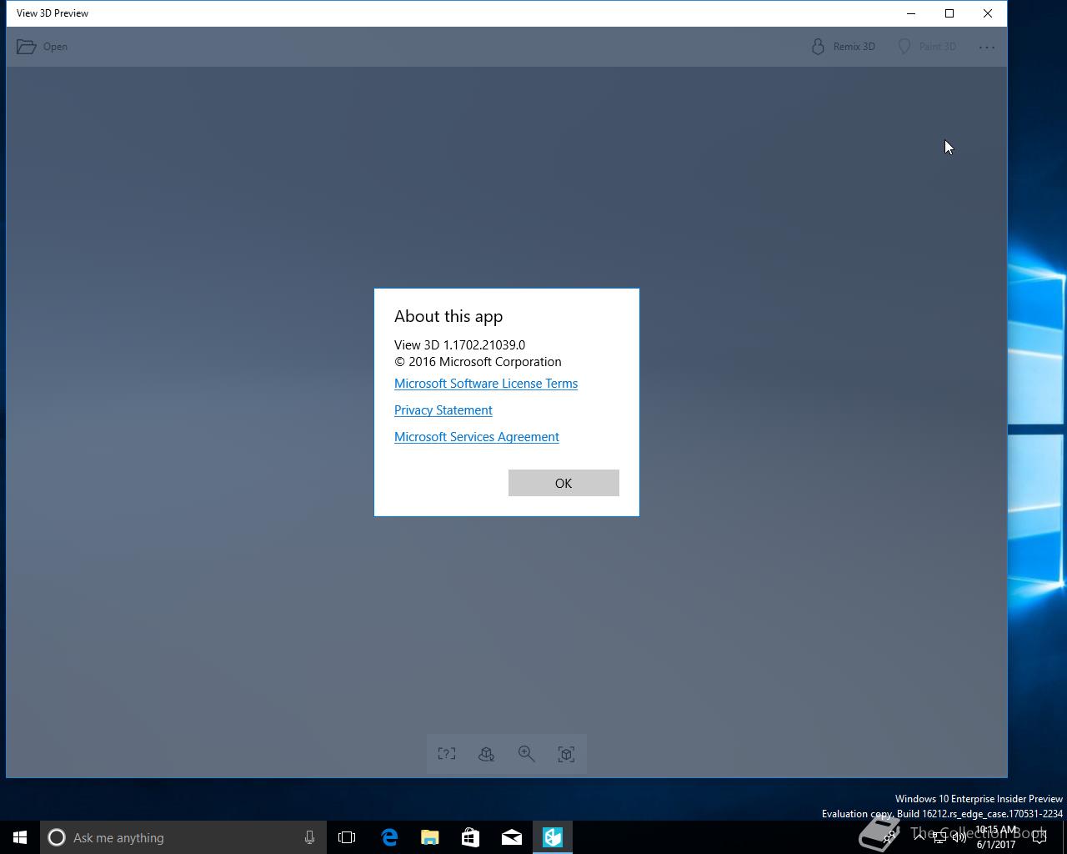
Task: Click the reset view cube icon
Action: click(567, 754)
